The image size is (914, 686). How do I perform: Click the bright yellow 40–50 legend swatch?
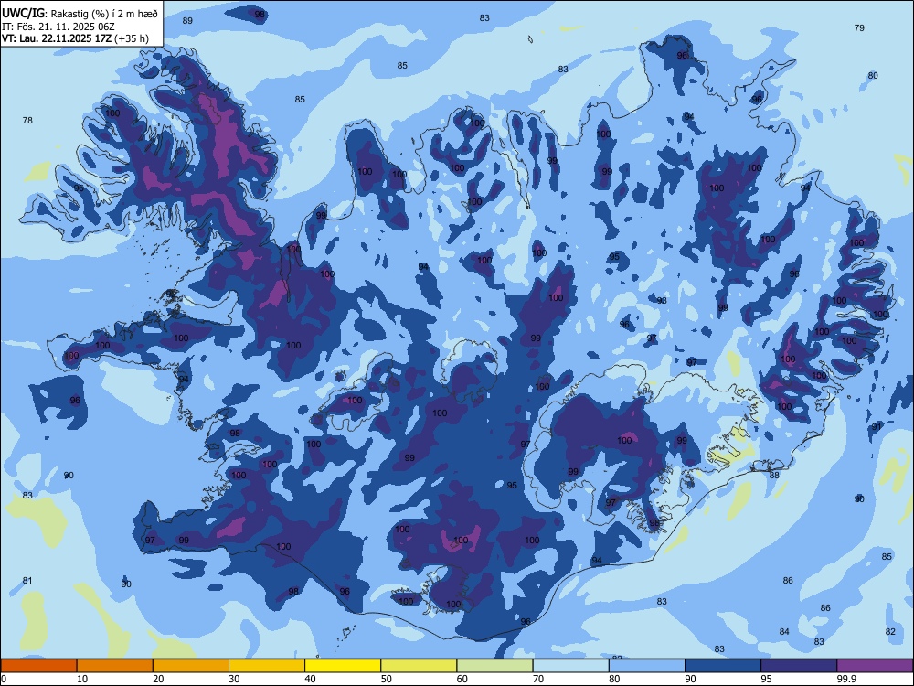coord(343,666)
